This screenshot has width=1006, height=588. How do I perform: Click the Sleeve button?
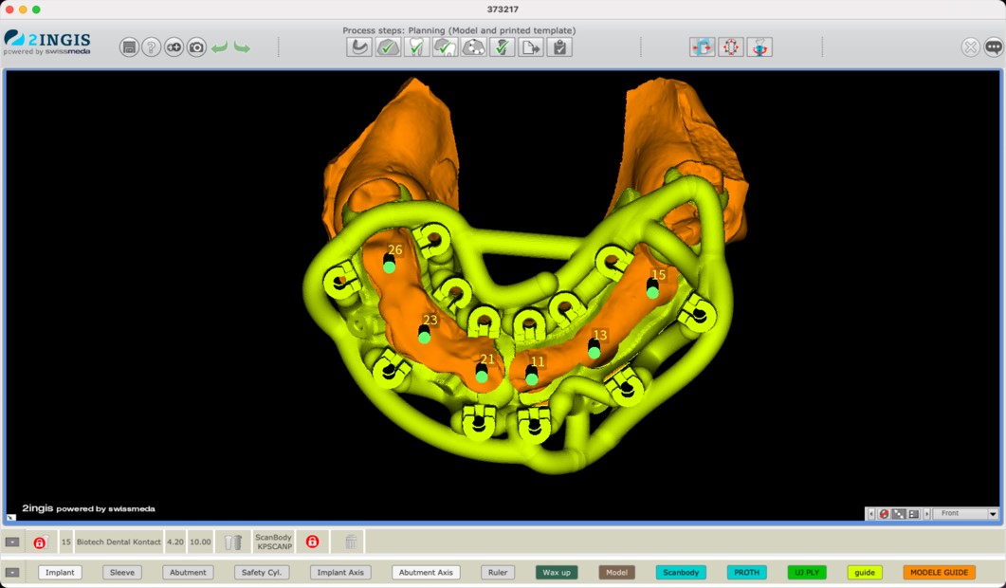click(122, 573)
